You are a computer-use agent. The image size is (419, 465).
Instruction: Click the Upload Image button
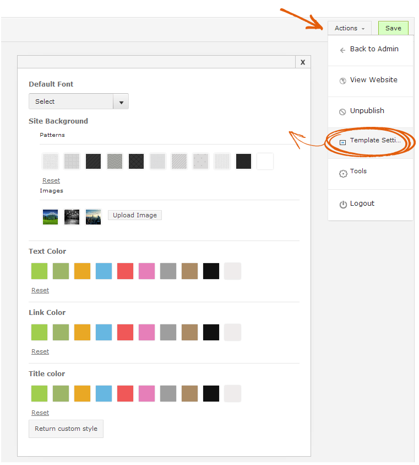[135, 215]
